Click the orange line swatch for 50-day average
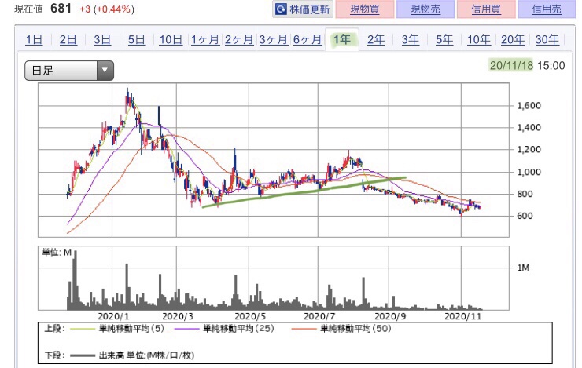 click(x=304, y=329)
